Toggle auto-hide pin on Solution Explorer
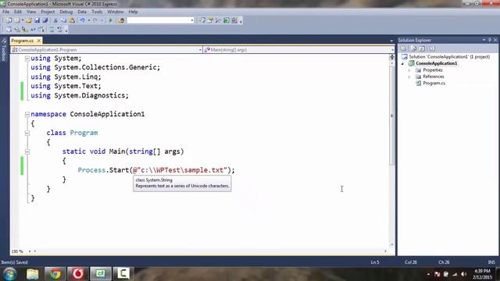The width and height of the screenshot is (500, 281). click(x=490, y=40)
